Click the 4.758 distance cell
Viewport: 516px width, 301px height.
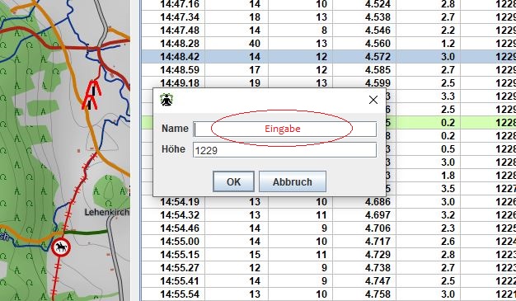(378, 294)
